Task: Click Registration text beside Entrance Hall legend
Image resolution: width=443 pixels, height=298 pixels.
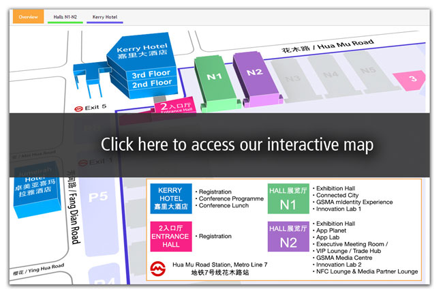Action: (x=215, y=237)
